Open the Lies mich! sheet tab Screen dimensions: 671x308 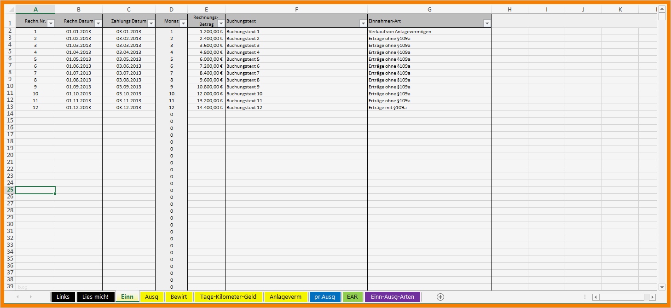point(95,297)
